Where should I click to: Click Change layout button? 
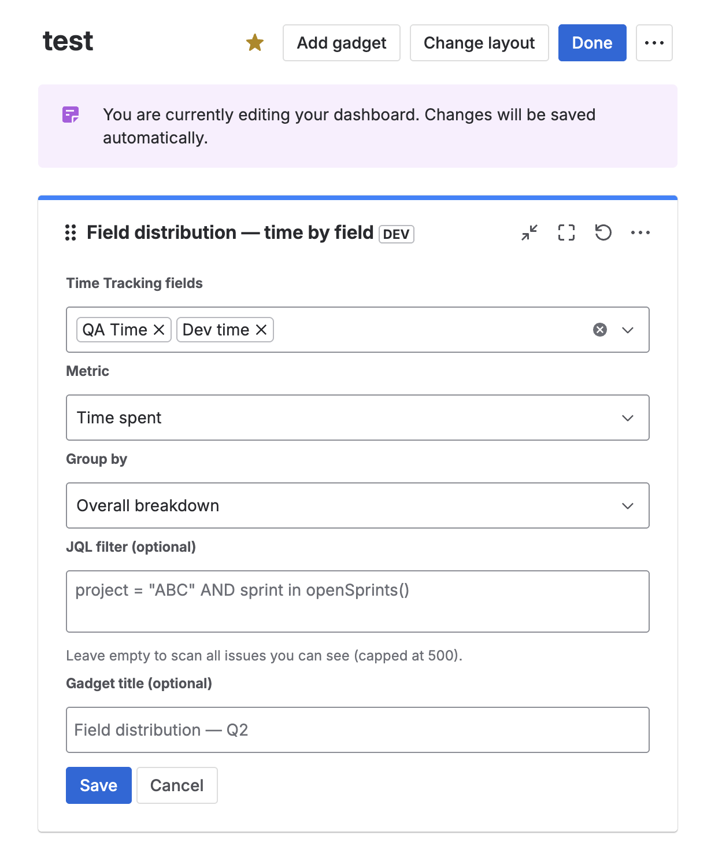click(x=479, y=43)
